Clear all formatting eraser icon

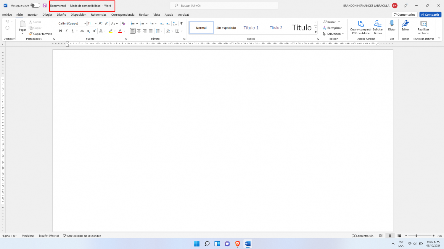click(123, 23)
